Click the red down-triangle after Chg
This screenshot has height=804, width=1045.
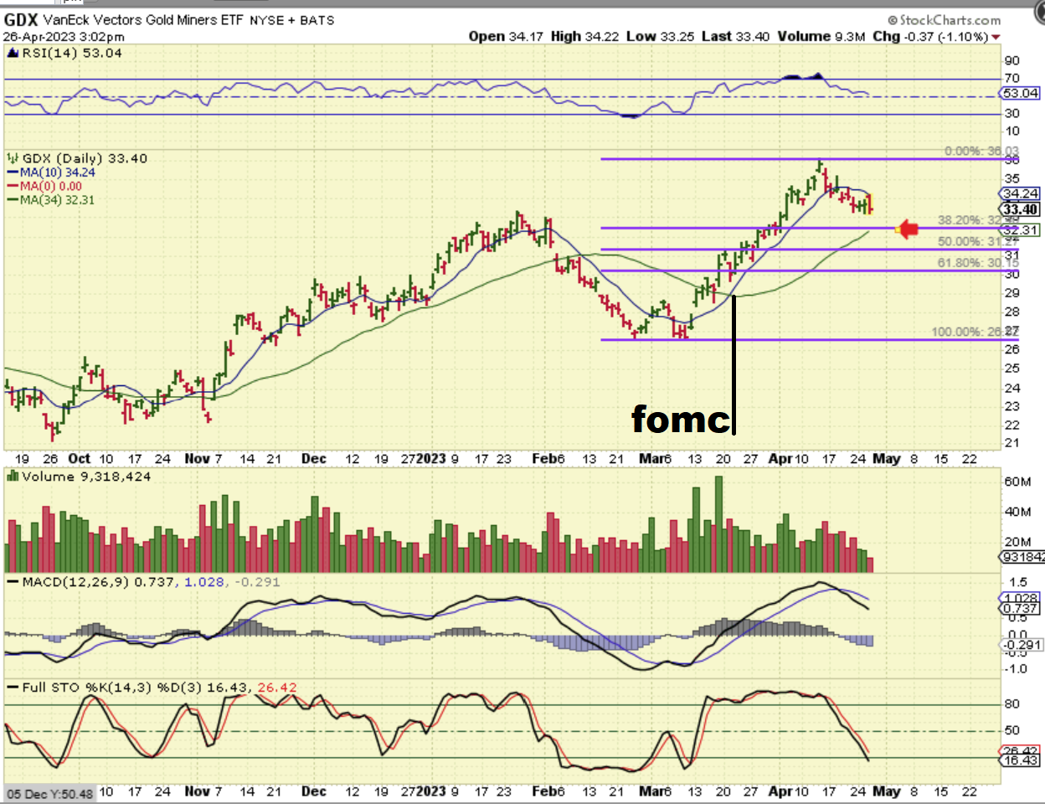tap(996, 37)
